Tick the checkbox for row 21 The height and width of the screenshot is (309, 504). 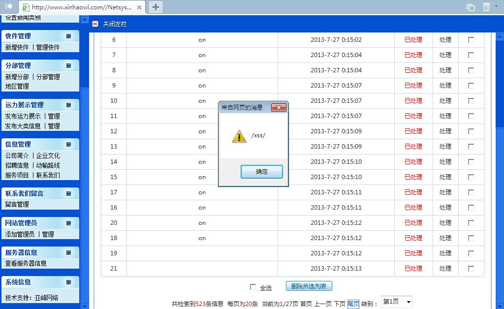(471, 268)
